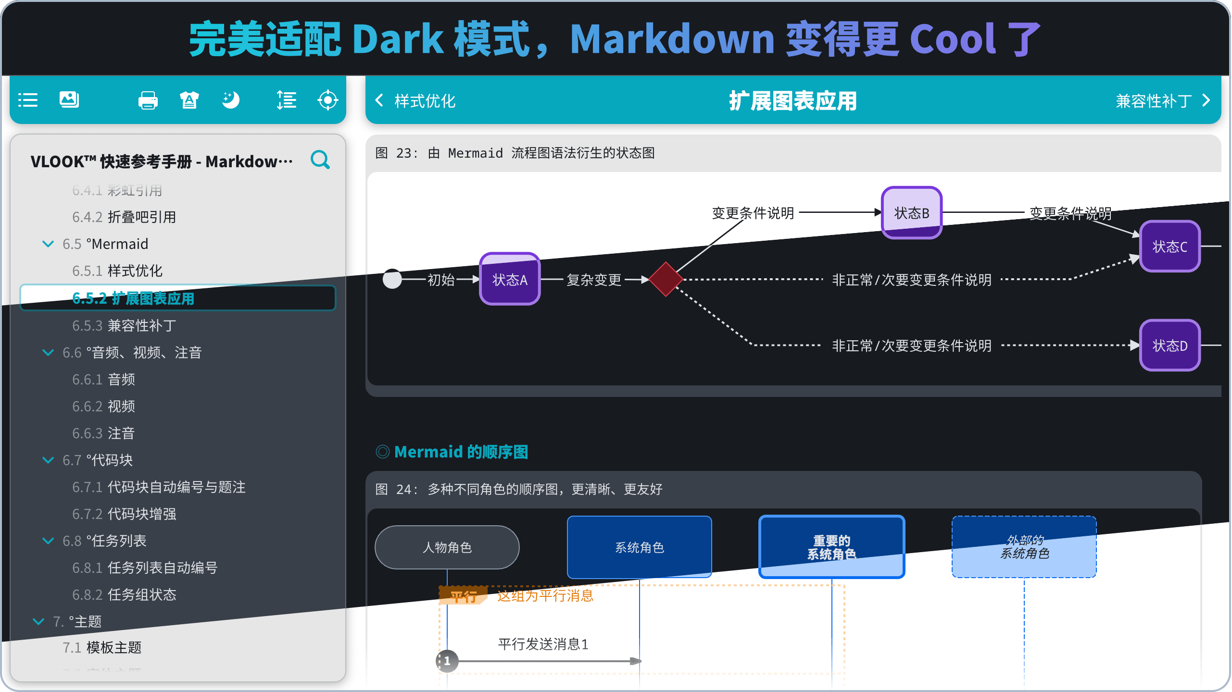Viewport: 1232px width, 692px height.
Task: Click the right chevron in chapter navigation
Action: pos(1206,100)
